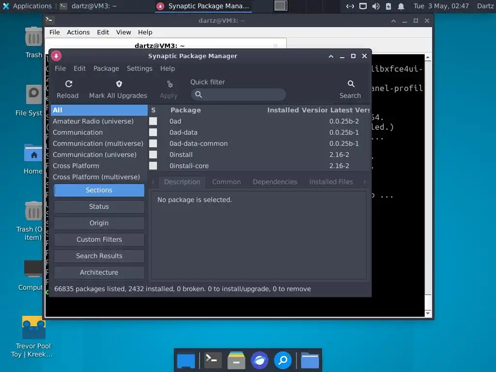496x372 pixels.
Task: Click the battery power tray icon
Action: point(388,6)
